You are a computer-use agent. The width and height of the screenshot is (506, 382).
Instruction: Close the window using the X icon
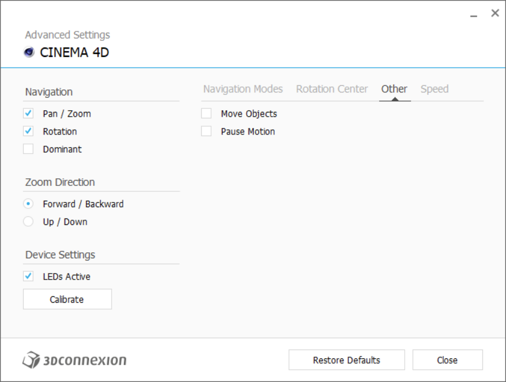(x=495, y=13)
